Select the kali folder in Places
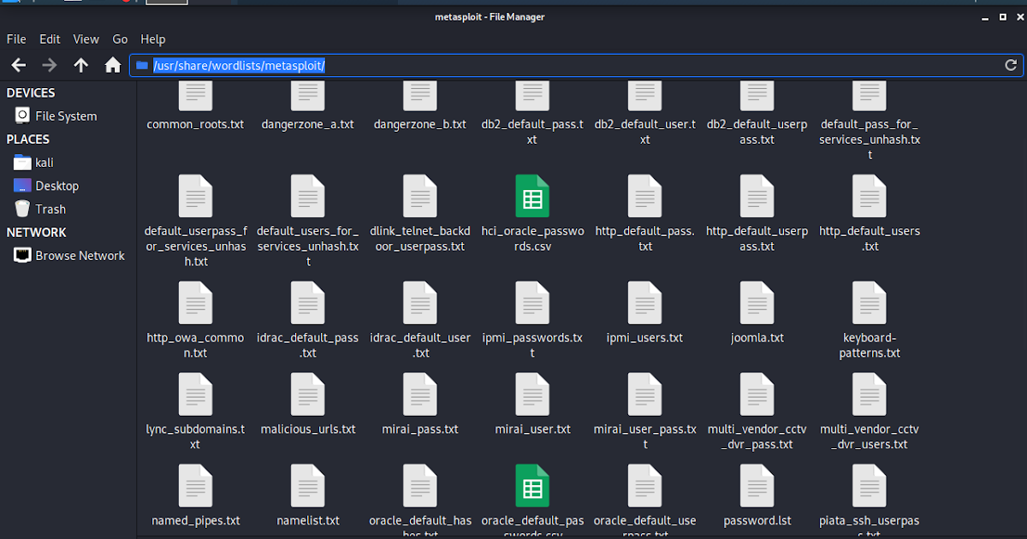This screenshot has width=1027, height=539. pos(40,162)
